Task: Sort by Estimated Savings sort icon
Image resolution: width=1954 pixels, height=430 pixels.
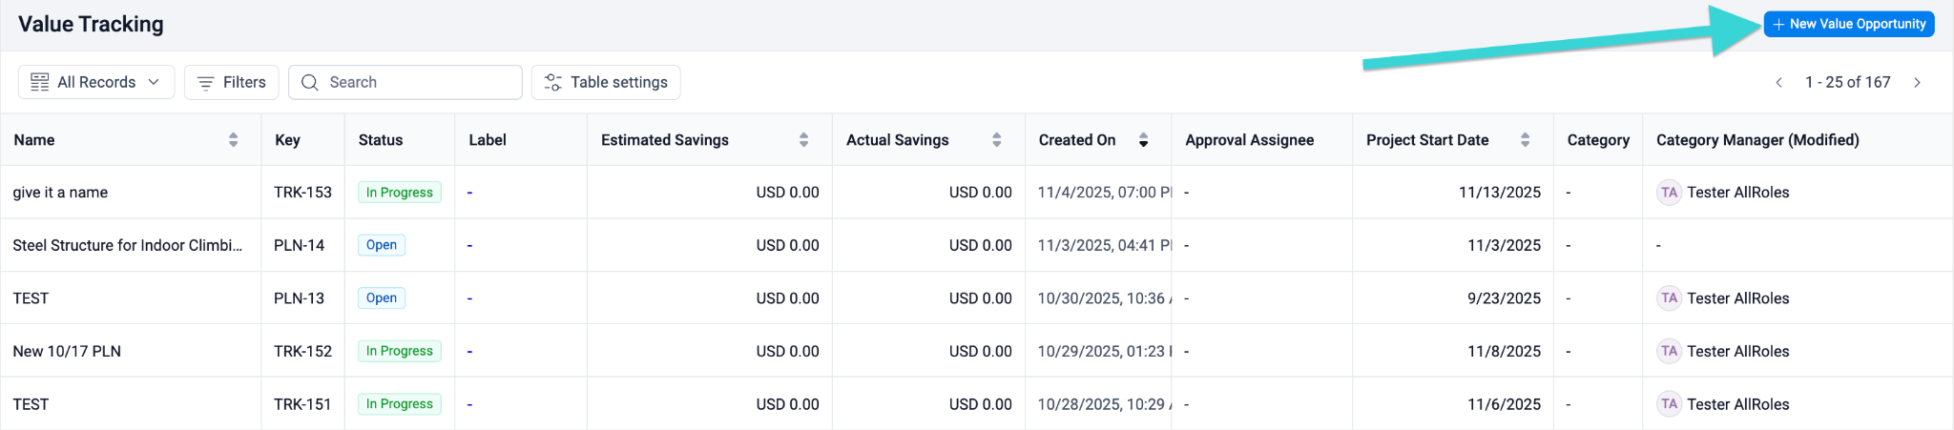Action: point(803,140)
